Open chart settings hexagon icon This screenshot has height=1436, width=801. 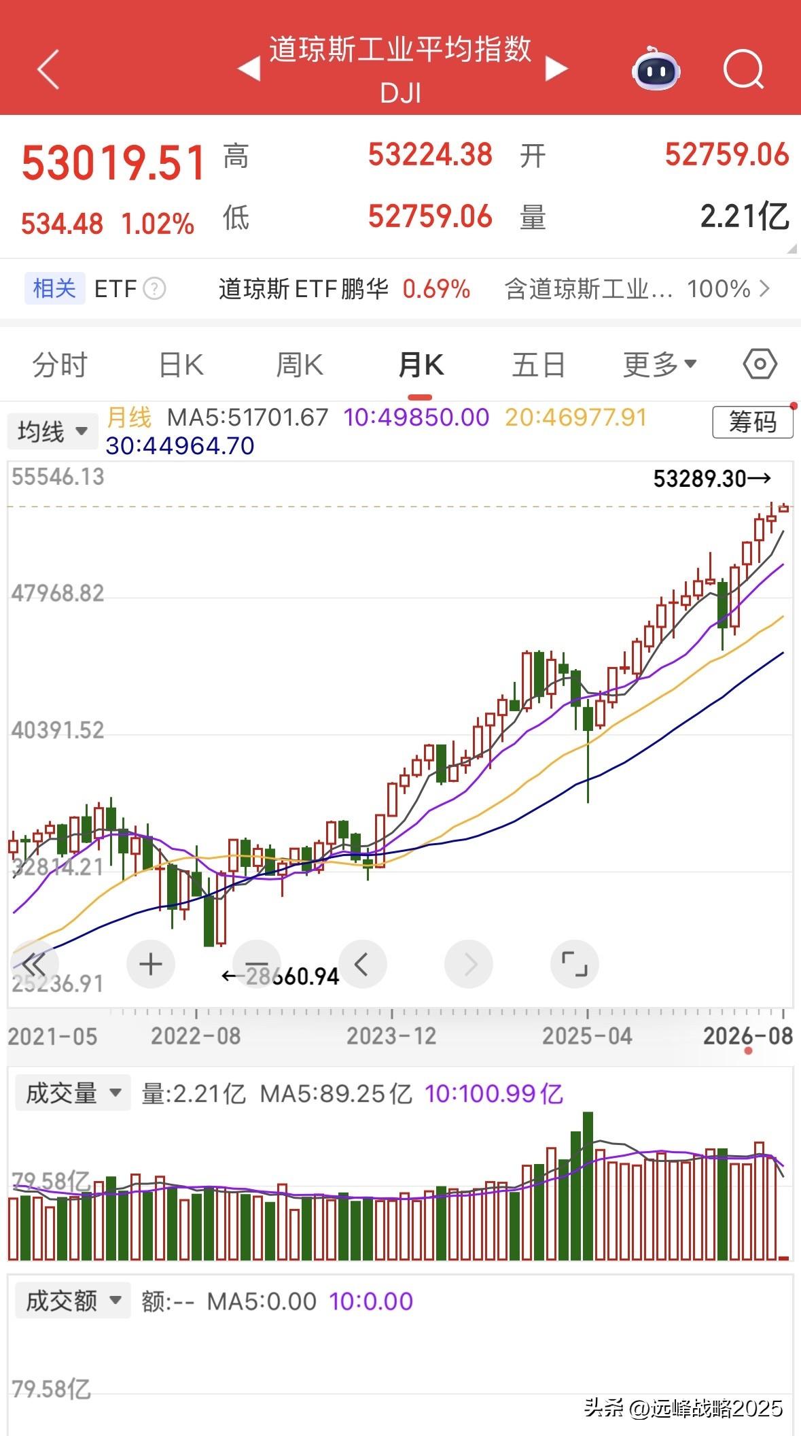coord(760,364)
